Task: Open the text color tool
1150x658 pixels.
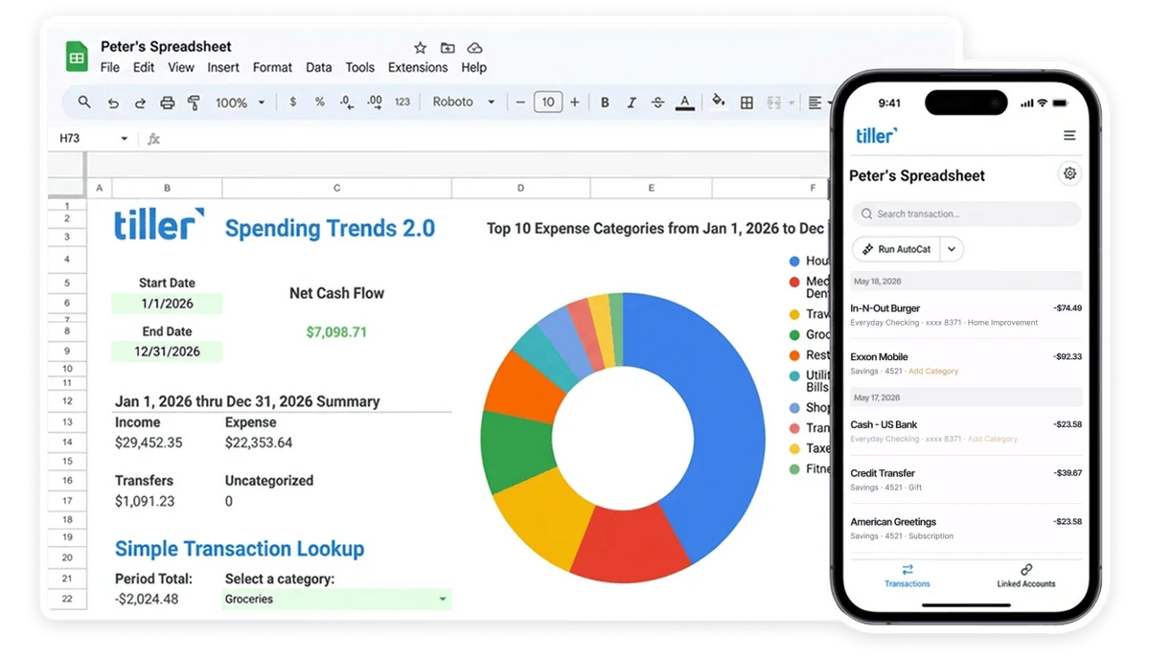Action: point(684,102)
